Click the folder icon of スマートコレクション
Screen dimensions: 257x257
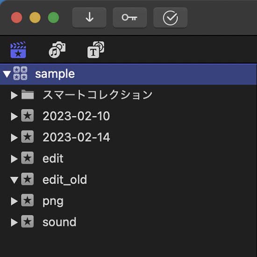(28, 94)
